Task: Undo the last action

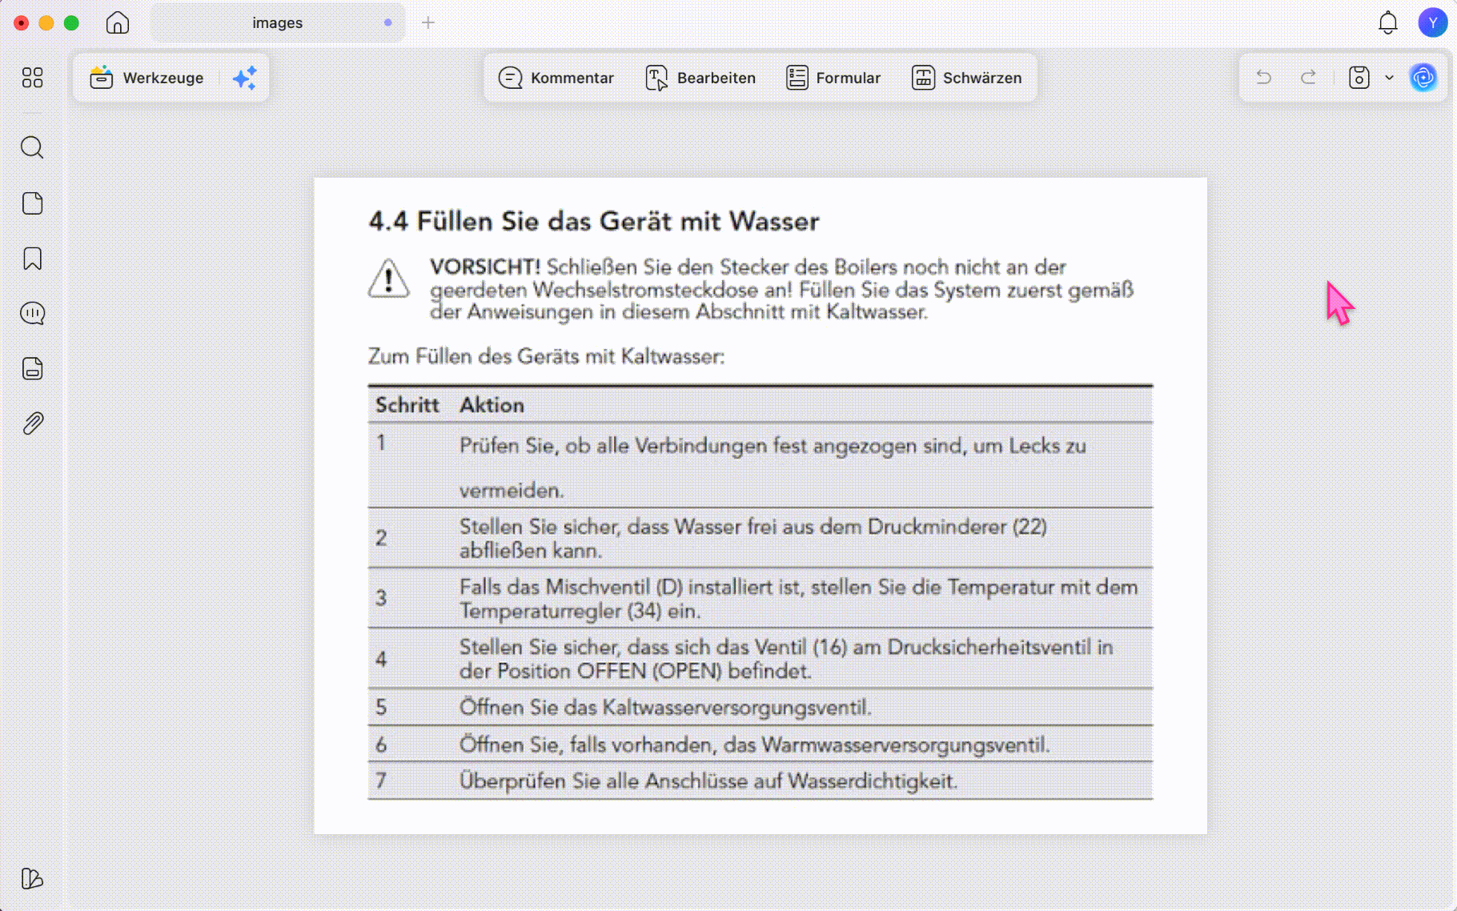Action: (x=1263, y=78)
